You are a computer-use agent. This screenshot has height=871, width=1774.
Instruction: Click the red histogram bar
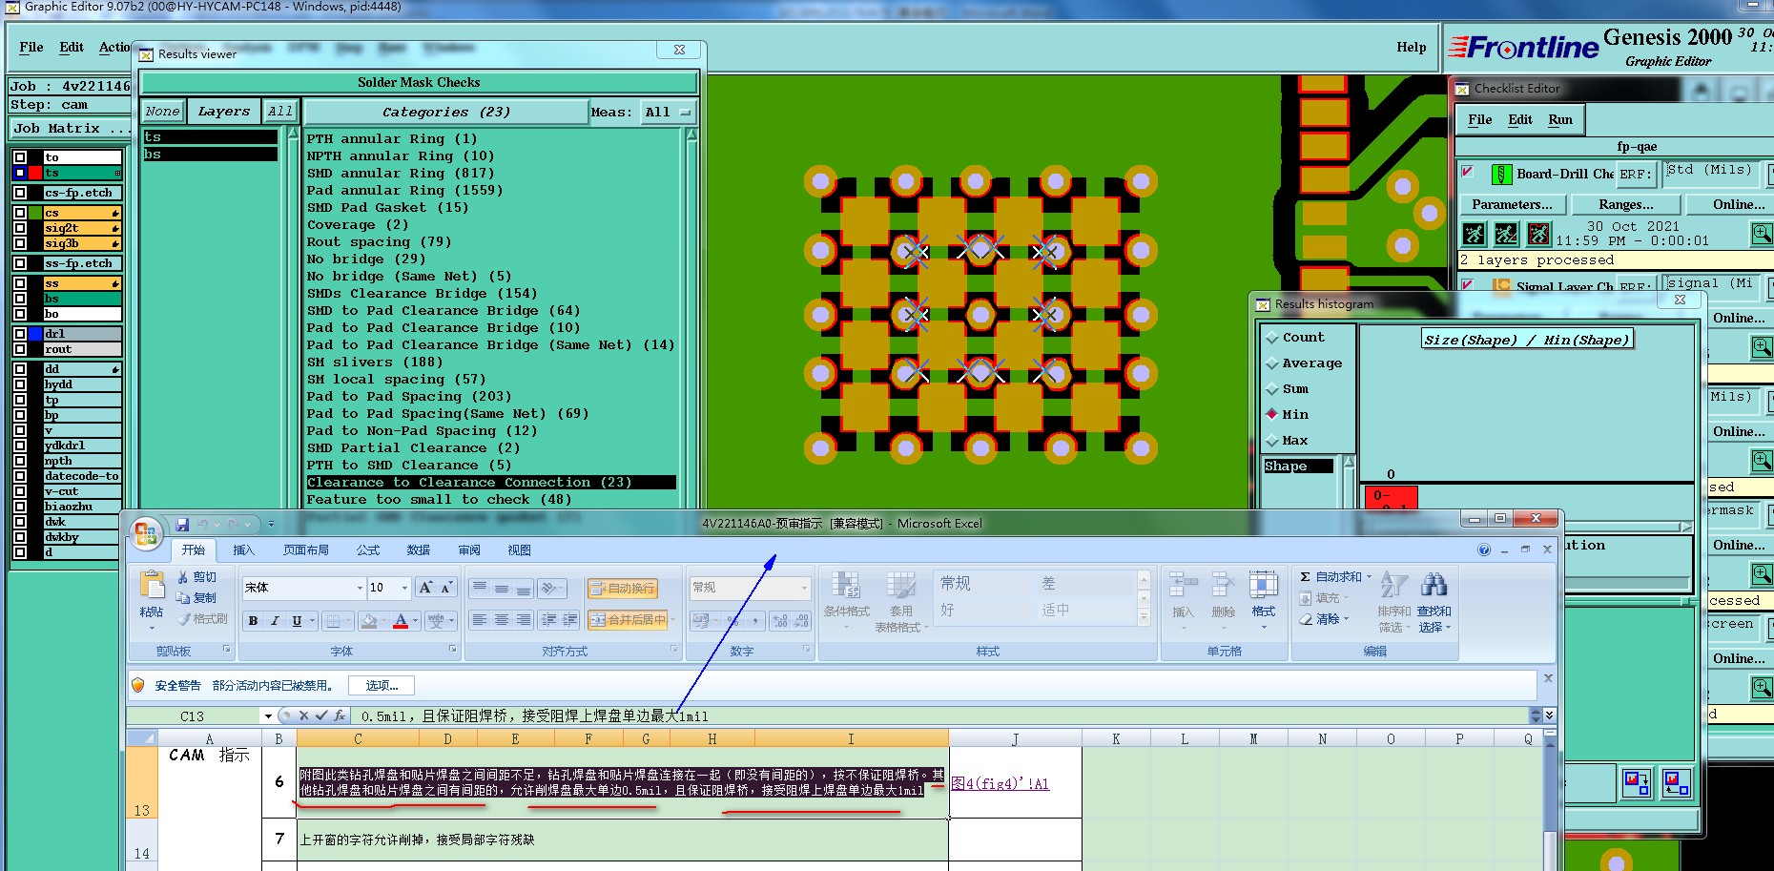[x=1391, y=497]
